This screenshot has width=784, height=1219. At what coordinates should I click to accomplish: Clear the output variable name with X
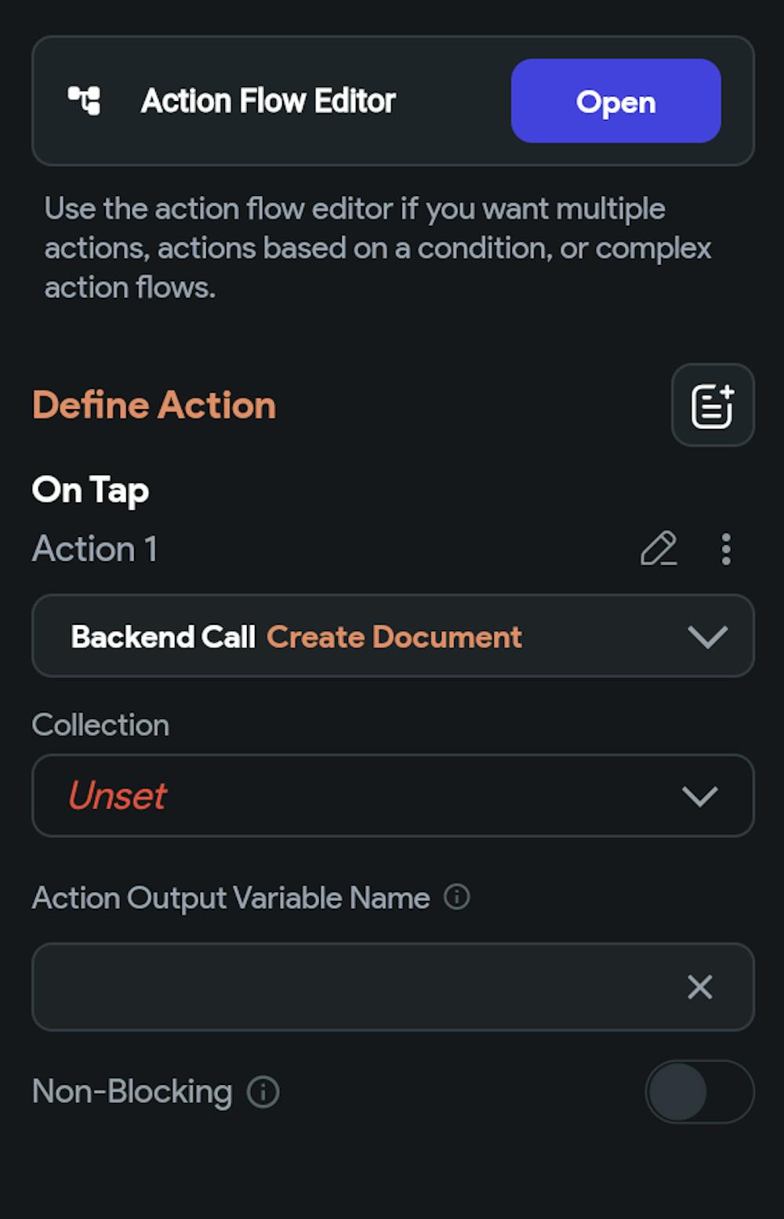[700, 987]
